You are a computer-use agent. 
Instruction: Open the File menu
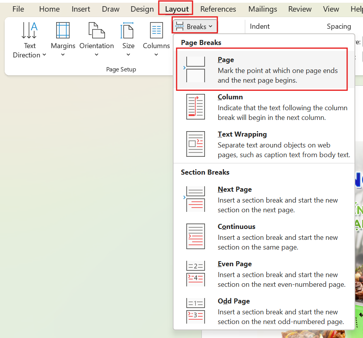pos(18,9)
